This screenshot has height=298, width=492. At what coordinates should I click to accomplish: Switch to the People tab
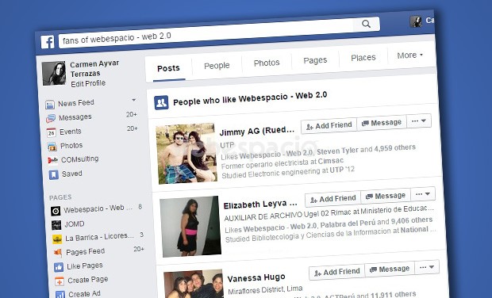pyautogui.click(x=217, y=66)
